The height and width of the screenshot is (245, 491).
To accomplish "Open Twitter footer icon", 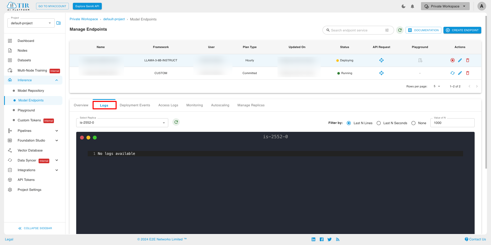I will pos(329,239).
